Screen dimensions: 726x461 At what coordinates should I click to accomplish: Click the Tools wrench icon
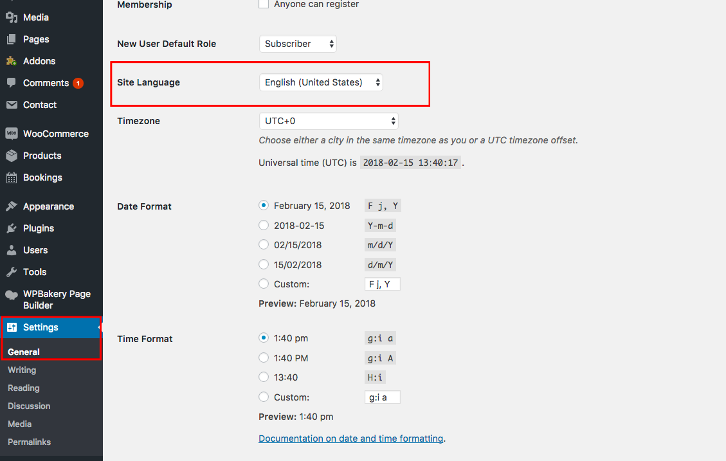(12, 272)
